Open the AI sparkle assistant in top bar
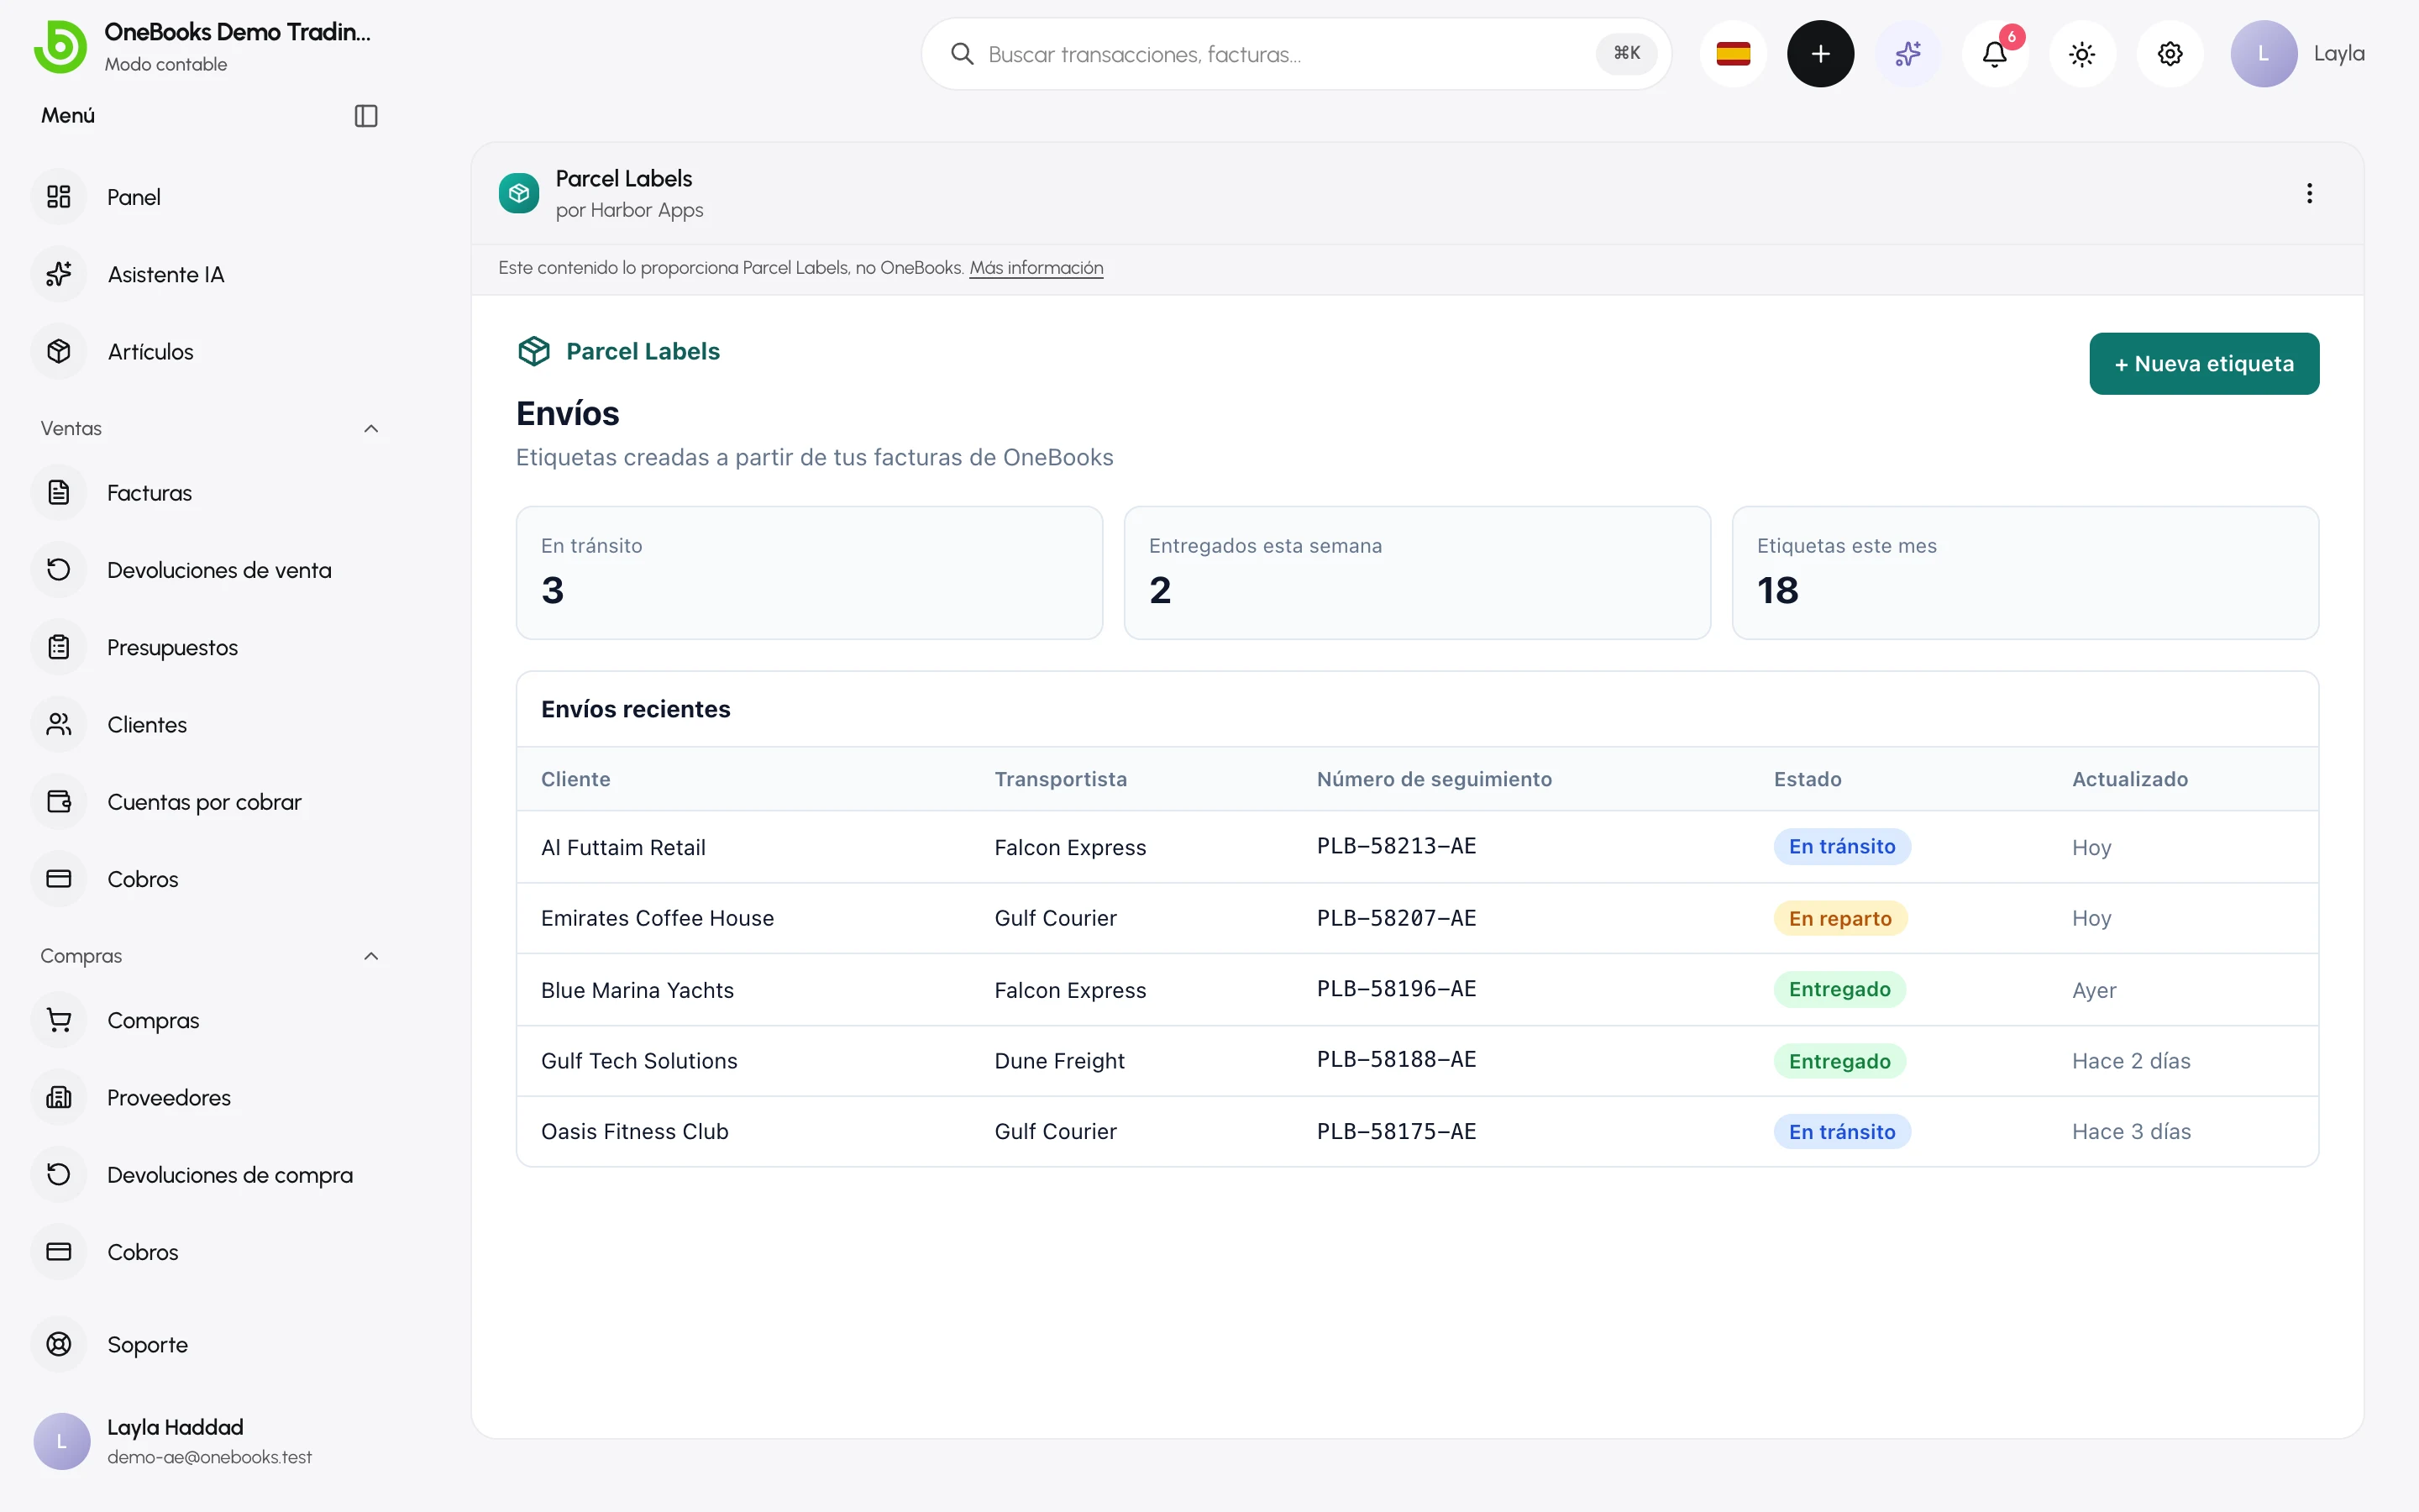 pyautogui.click(x=1907, y=54)
